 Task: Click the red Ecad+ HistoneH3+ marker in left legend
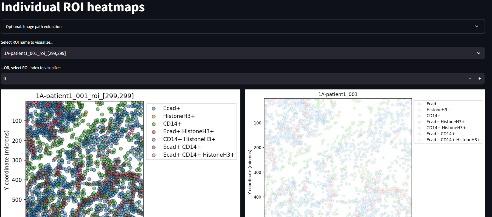154,132
